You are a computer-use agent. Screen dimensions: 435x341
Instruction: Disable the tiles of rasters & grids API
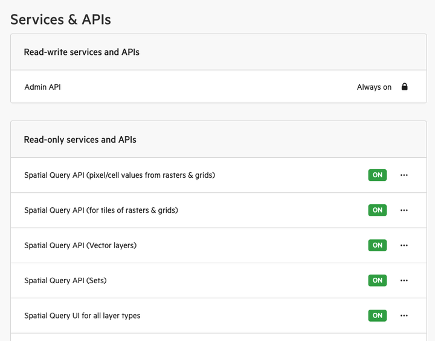pyautogui.click(x=377, y=210)
